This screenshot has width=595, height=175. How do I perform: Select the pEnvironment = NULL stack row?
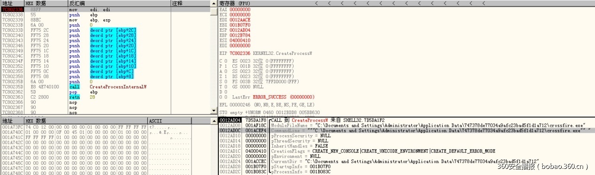click(x=407, y=156)
